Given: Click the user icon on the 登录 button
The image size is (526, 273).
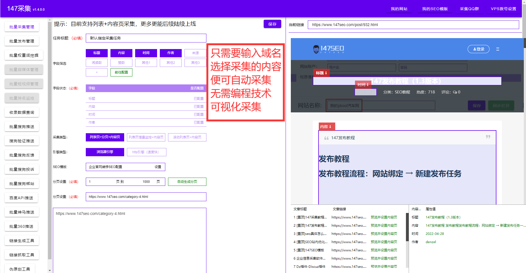Looking at the screenshot, I should 474,49.
